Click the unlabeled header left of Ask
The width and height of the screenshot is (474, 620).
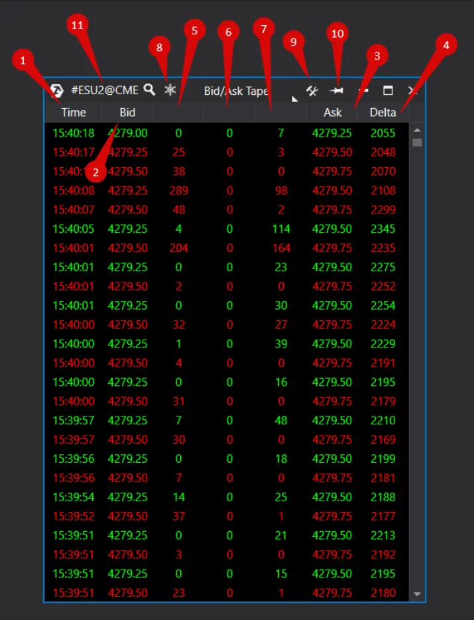[x=280, y=113]
